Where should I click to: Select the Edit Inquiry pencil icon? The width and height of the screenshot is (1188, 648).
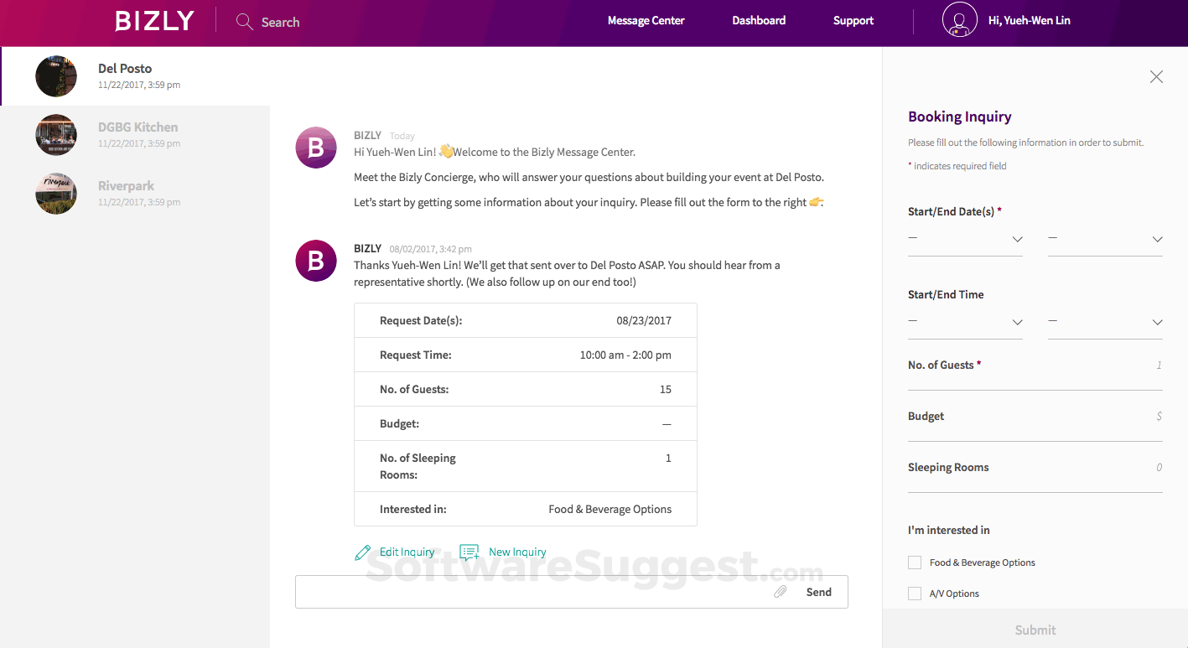pos(362,552)
